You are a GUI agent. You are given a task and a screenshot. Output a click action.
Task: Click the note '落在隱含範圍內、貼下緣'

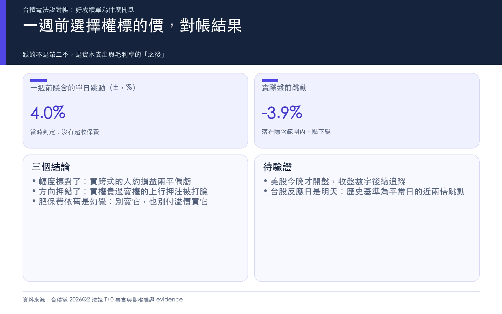click(296, 132)
